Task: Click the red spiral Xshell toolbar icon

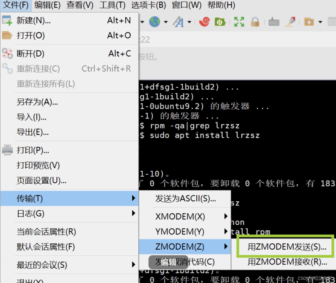Action: (x=204, y=22)
